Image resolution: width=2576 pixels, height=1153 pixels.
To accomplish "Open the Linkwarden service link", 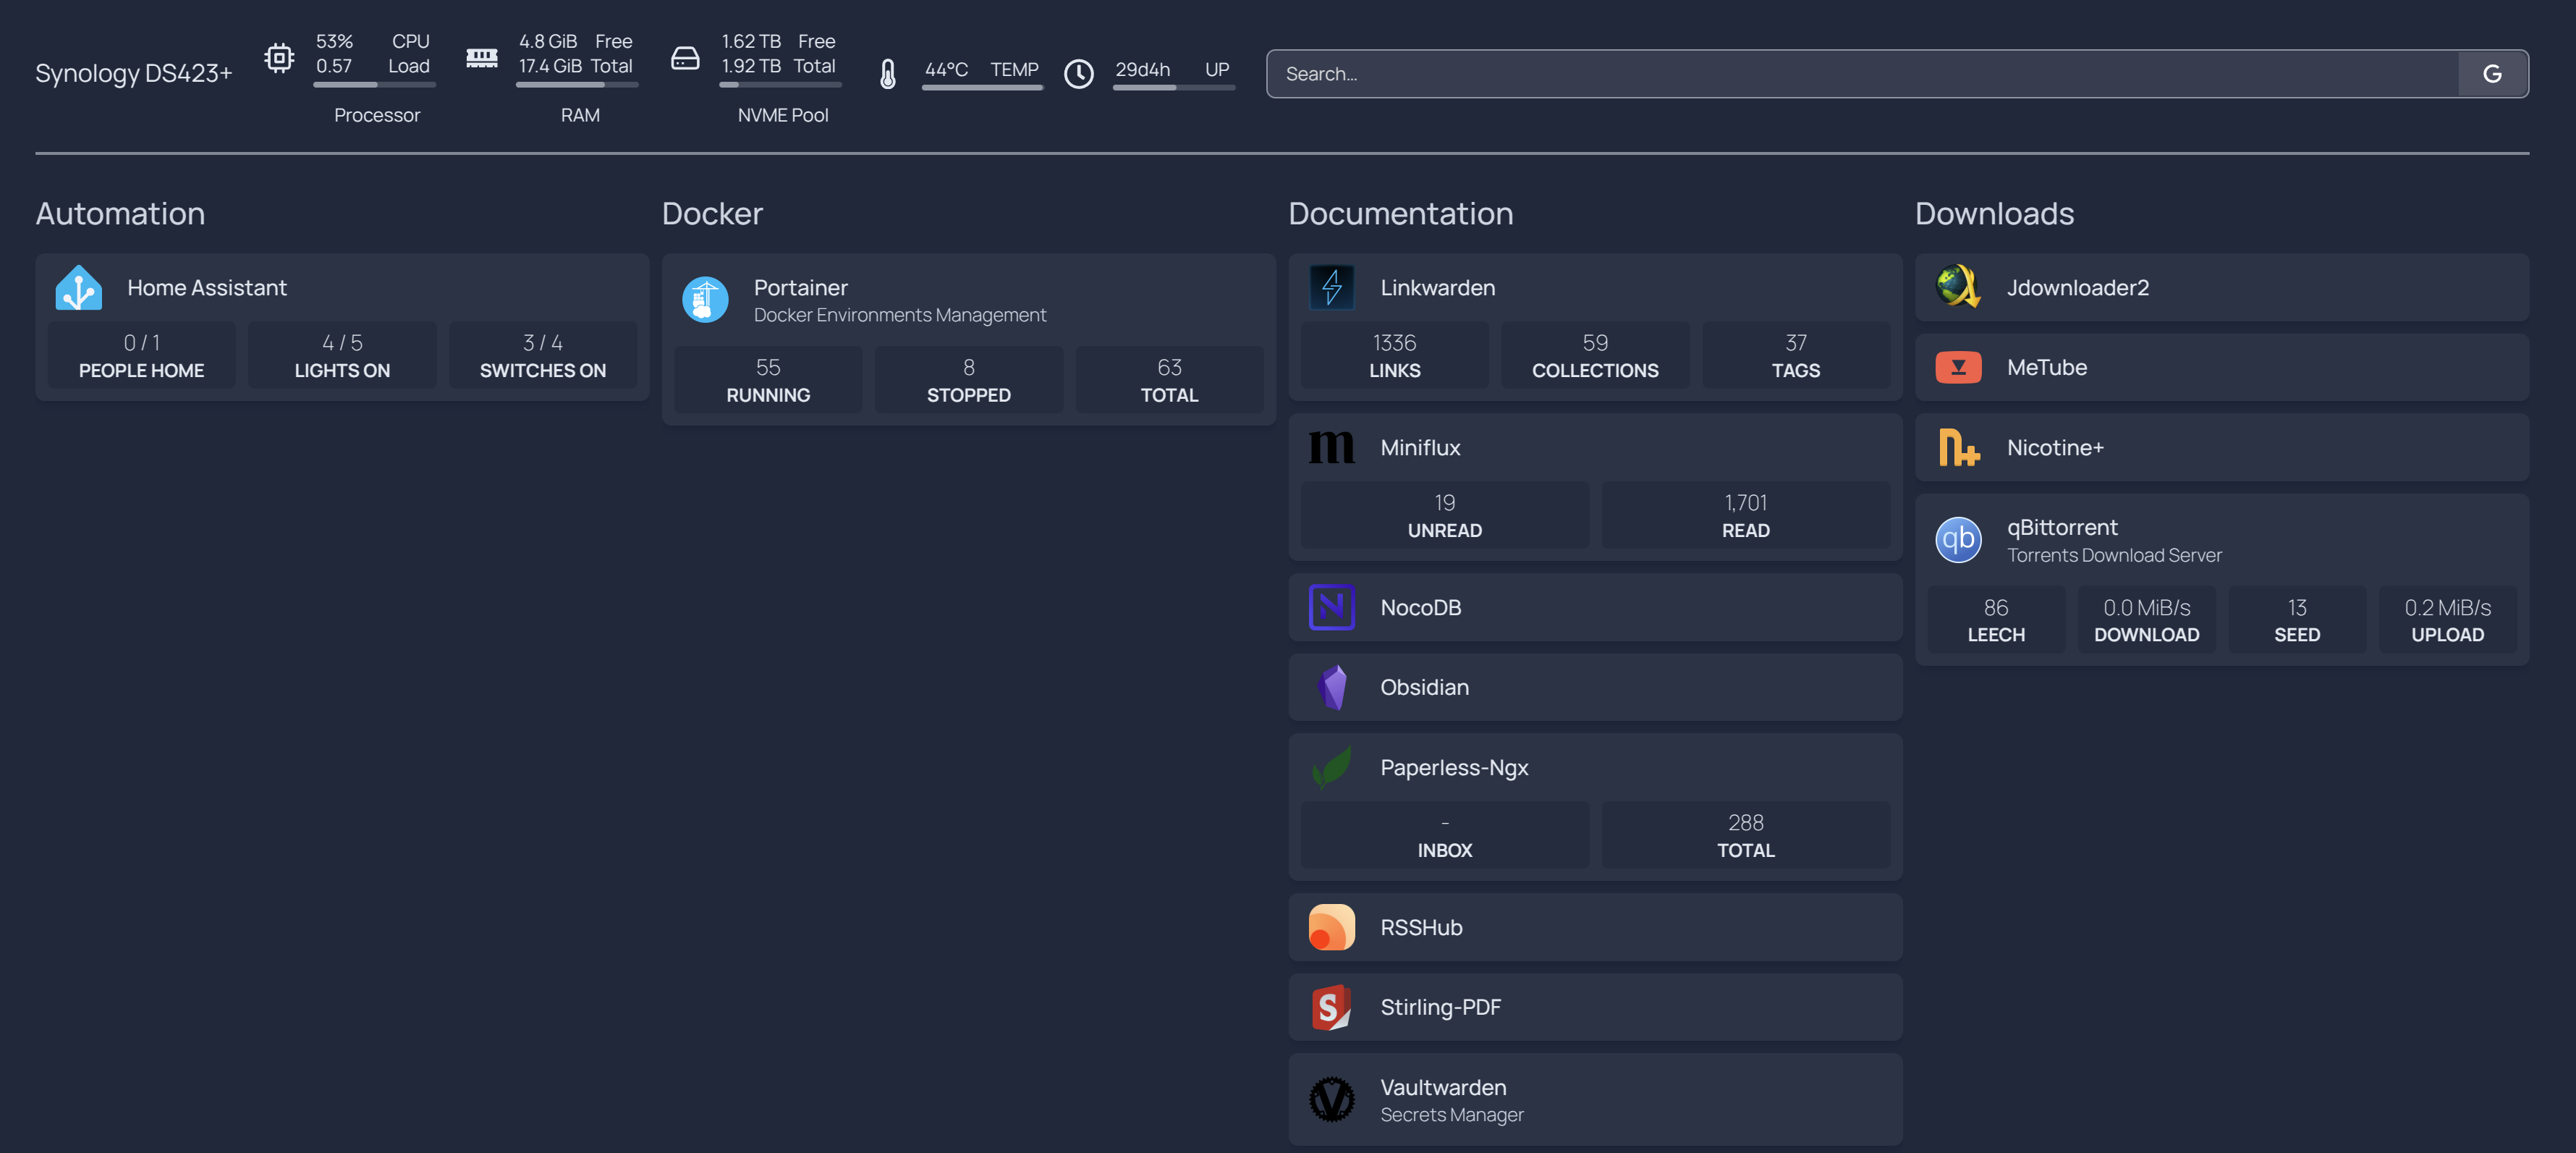I will point(1438,288).
